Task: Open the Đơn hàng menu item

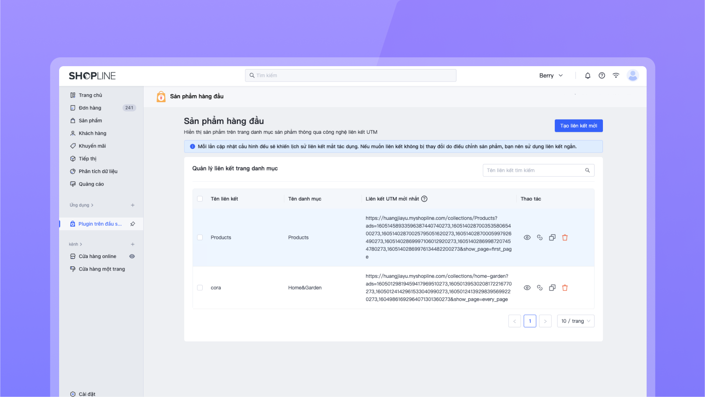Action: coord(90,108)
